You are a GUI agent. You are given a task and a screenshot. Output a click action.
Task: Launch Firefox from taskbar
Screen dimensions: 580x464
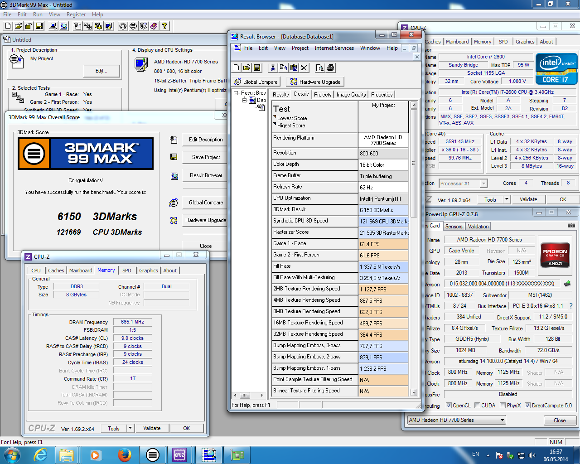point(124,454)
